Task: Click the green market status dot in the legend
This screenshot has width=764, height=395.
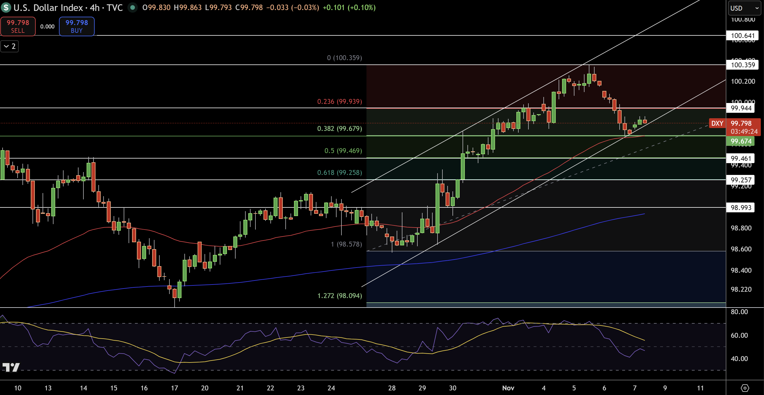Action: [133, 8]
